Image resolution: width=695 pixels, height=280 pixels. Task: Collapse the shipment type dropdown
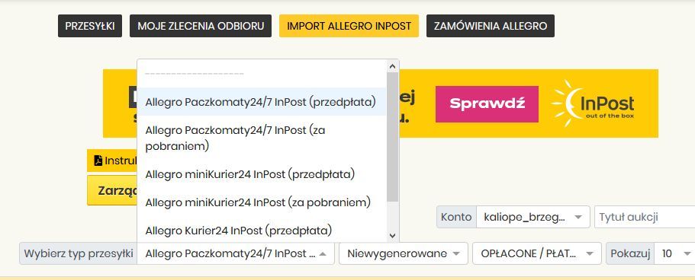coord(236,253)
